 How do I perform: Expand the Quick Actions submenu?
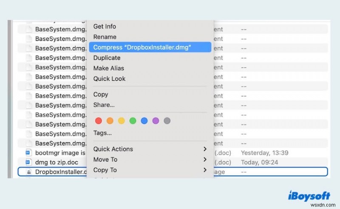(x=150, y=149)
